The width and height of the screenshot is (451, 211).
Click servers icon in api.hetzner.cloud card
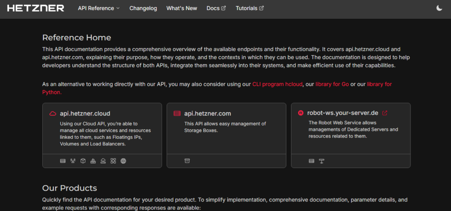click(63, 161)
